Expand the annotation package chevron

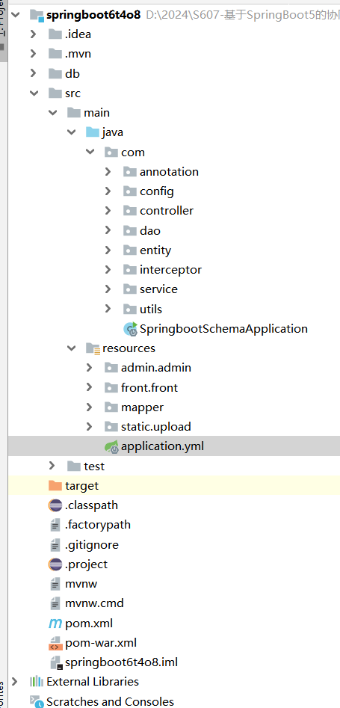coord(108,172)
